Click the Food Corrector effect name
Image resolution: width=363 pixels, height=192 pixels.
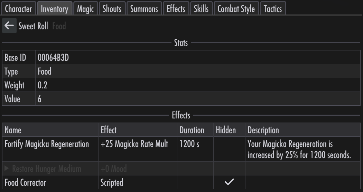pos(25,182)
